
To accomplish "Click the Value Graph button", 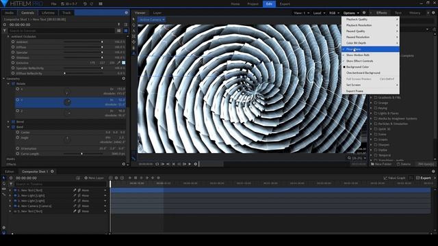I will [x=394, y=178].
